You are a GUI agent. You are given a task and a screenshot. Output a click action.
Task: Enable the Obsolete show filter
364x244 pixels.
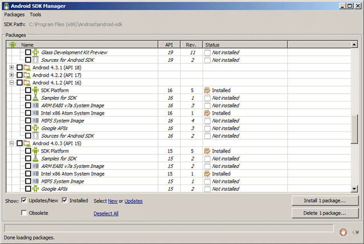(24, 213)
